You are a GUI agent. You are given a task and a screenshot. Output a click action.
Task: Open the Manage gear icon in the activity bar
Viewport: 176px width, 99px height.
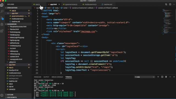(x=2, y=95)
